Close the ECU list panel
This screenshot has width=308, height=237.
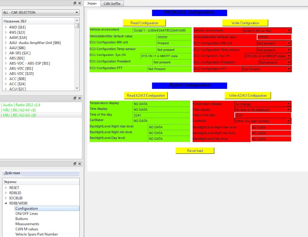point(80,3)
